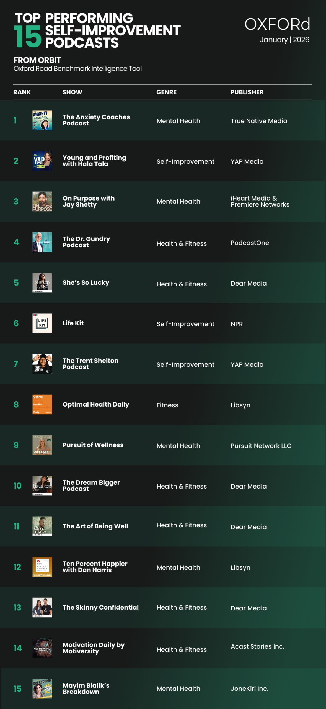Screen dimensions: 326x709
Task: Select The Skinny Confidential title
Action: (100, 607)
